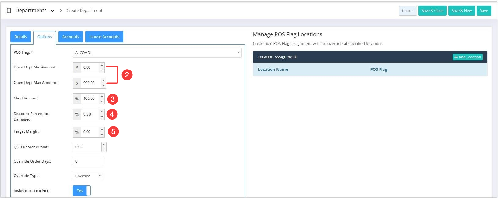Click Open Dept Min Amount field
The width and height of the screenshot is (498, 198).
(90, 67)
